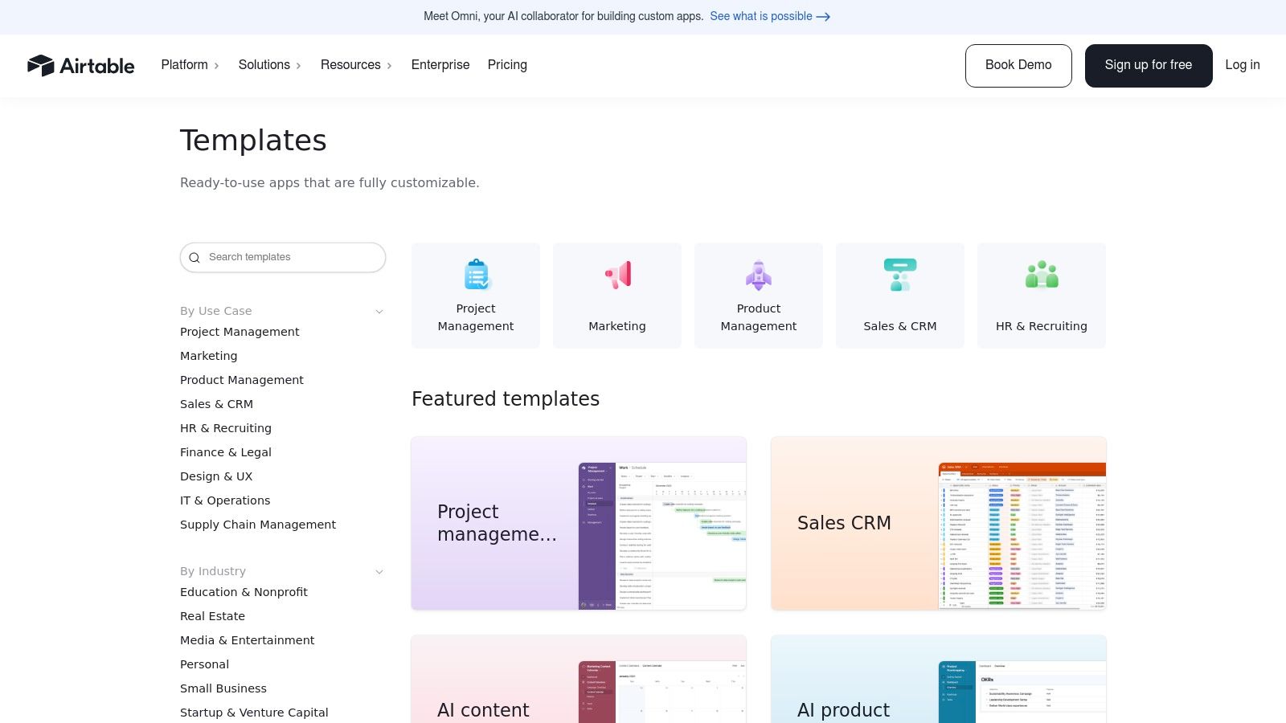Select the HR & Recruiting people icon
The width and height of the screenshot is (1286, 723).
click(x=1042, y=275)
